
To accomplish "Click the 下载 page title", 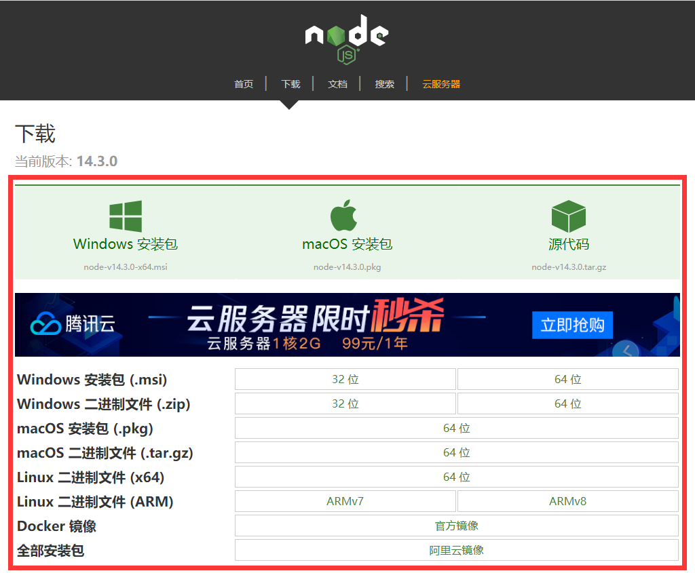I will click(35, 134).
